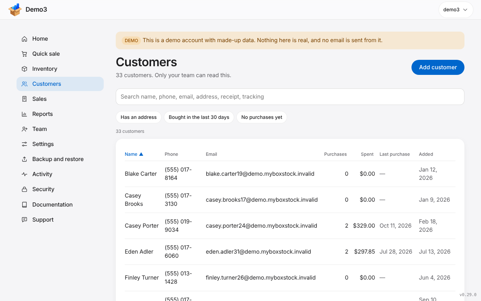Toggle the Name column sort arrow
Screen dimensions: 481x301
pyautogui.click(x=141, y=154)
